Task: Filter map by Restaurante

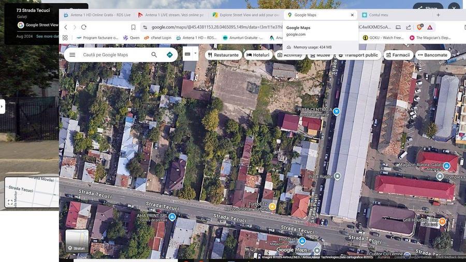Action: (223, 55)
